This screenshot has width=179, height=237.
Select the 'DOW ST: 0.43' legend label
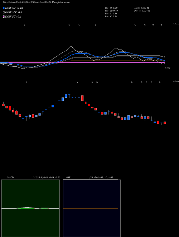14,8
